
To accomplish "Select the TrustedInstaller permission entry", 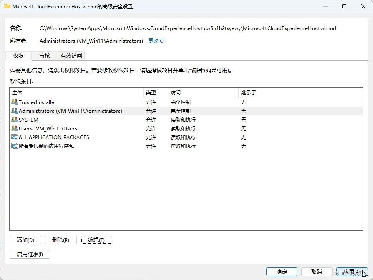I will point(186,102).
